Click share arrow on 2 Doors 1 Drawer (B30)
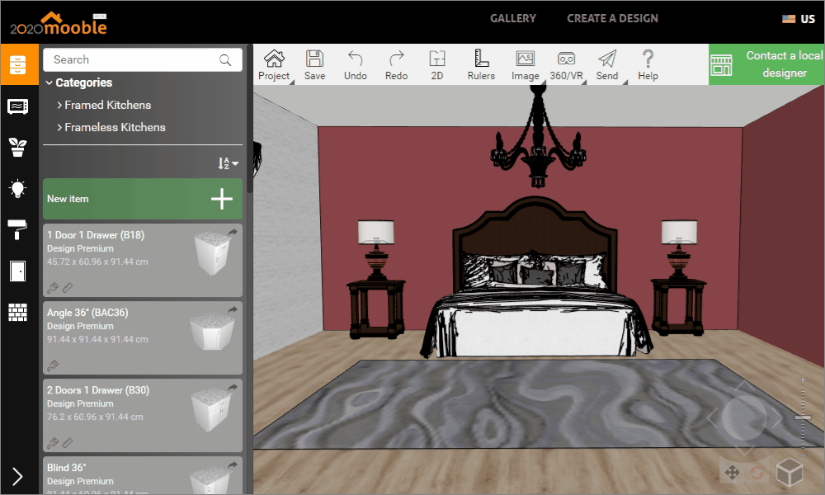Viewport: 825px width, 495px height. [233, 387]
